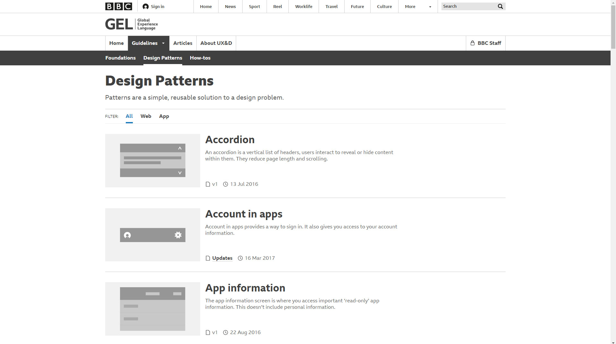616x344 pixels.
Task: Expand the Guidelines menu arrow
Action: coord(163,43)
